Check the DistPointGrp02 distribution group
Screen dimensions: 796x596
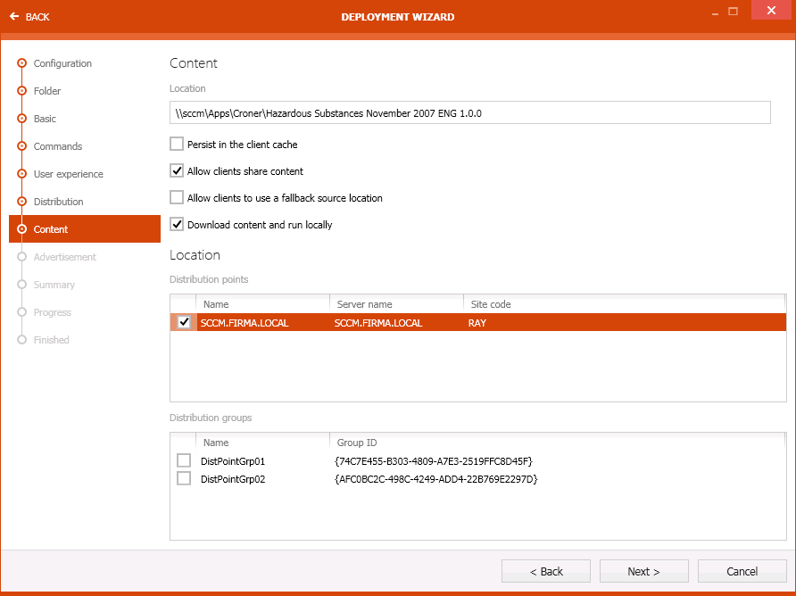pyautogui.click(x=184, y=478)
